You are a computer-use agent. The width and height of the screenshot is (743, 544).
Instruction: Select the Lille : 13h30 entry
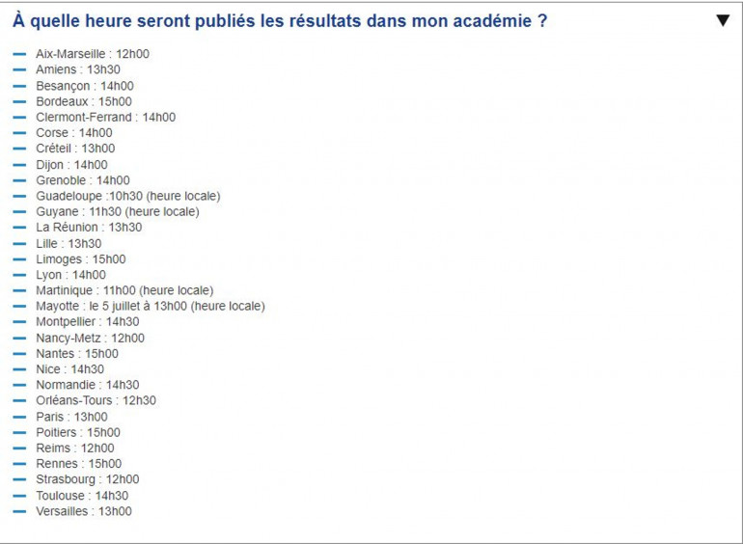click(69, 243)
